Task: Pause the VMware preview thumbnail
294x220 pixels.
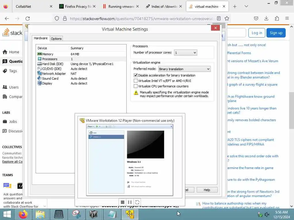Action: point(130,202)
